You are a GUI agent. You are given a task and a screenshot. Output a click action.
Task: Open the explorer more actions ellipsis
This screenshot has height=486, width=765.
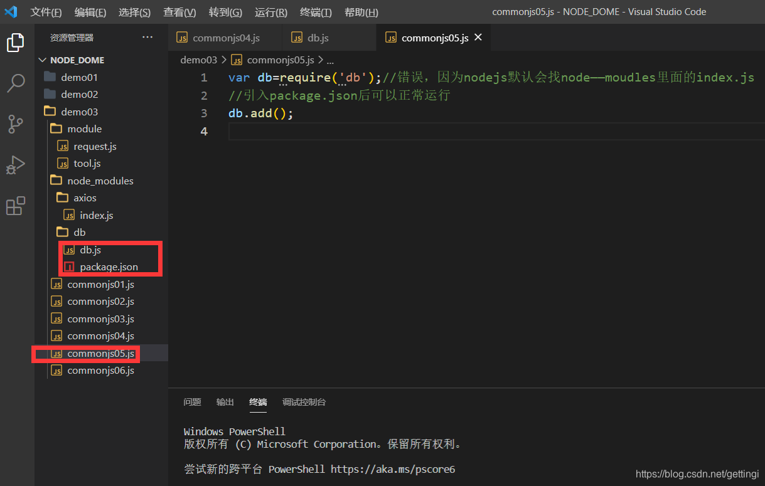click(x=147, y=38)
